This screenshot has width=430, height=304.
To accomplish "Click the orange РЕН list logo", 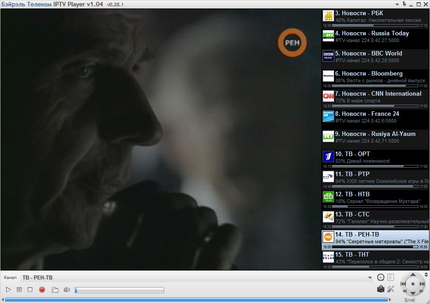I will pyautogui.click(x=328, y=237).
